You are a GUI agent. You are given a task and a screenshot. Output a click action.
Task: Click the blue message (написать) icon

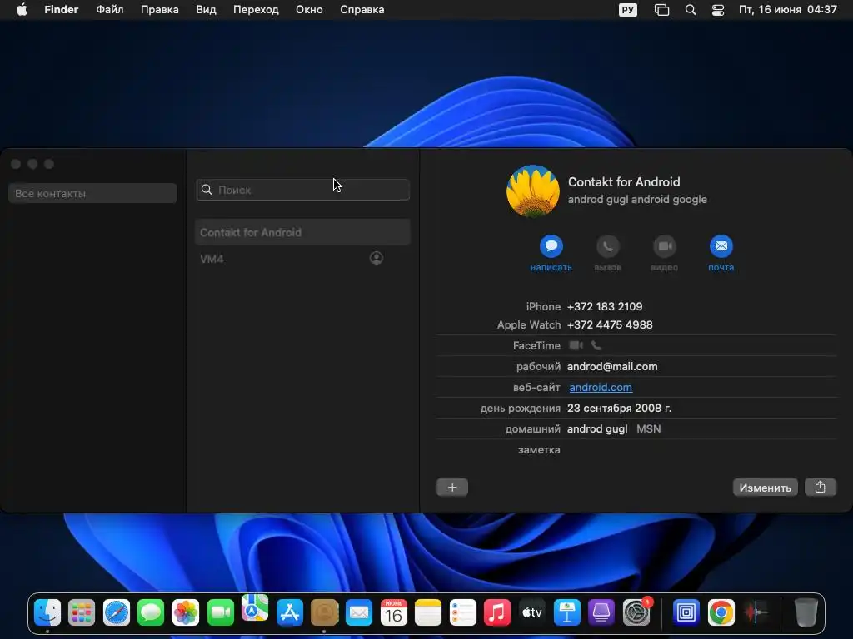(x=551, y=246)
